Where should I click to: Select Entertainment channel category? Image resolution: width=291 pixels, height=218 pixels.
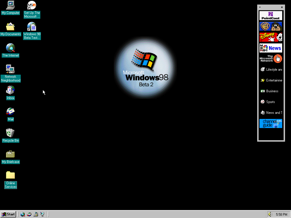click(271, 80)
